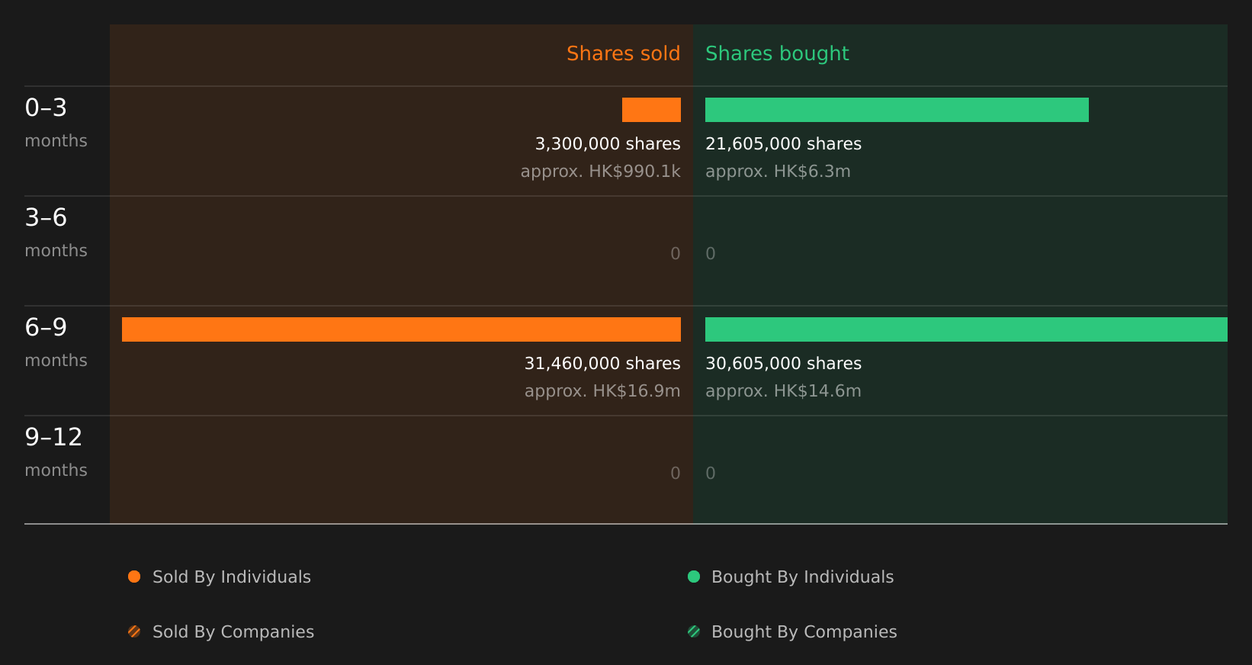Image resolution: width=1252 pixels, height=665 pixels.
Task: Click the 'Shares bought' column header
Action: (777, 54)
